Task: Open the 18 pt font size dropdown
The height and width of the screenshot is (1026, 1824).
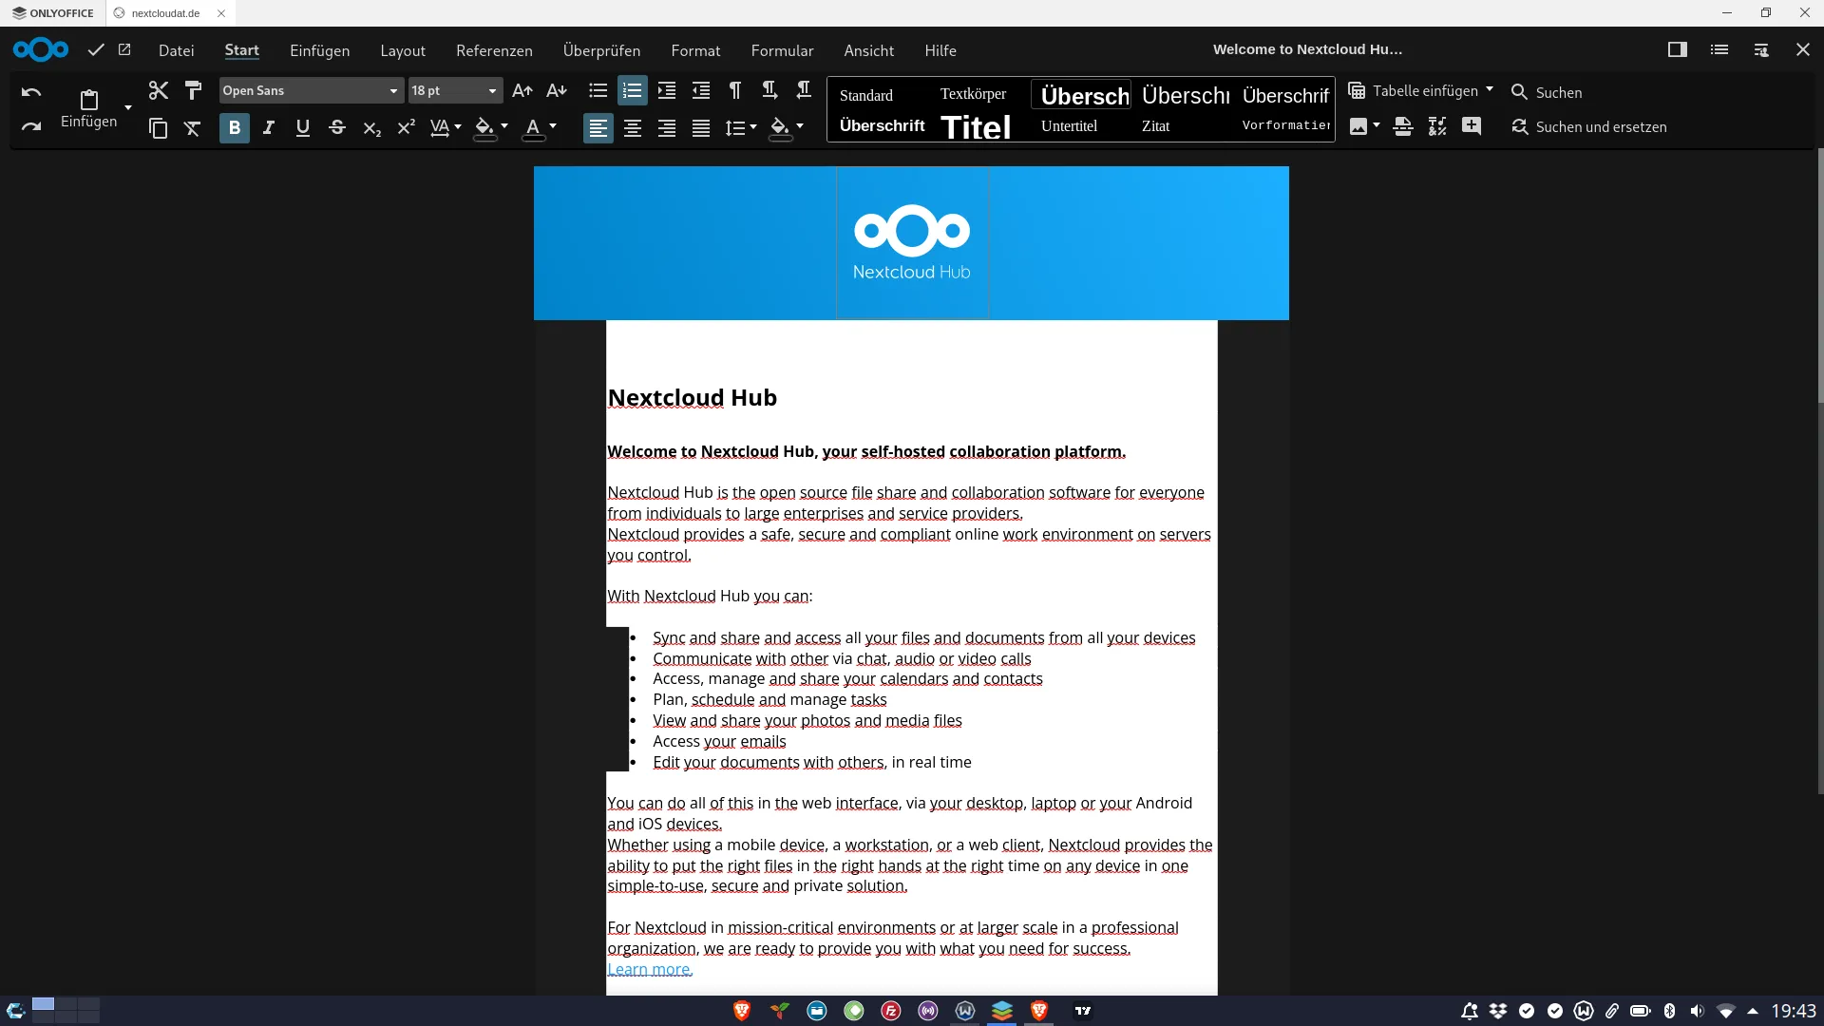Action: (492, 91)
